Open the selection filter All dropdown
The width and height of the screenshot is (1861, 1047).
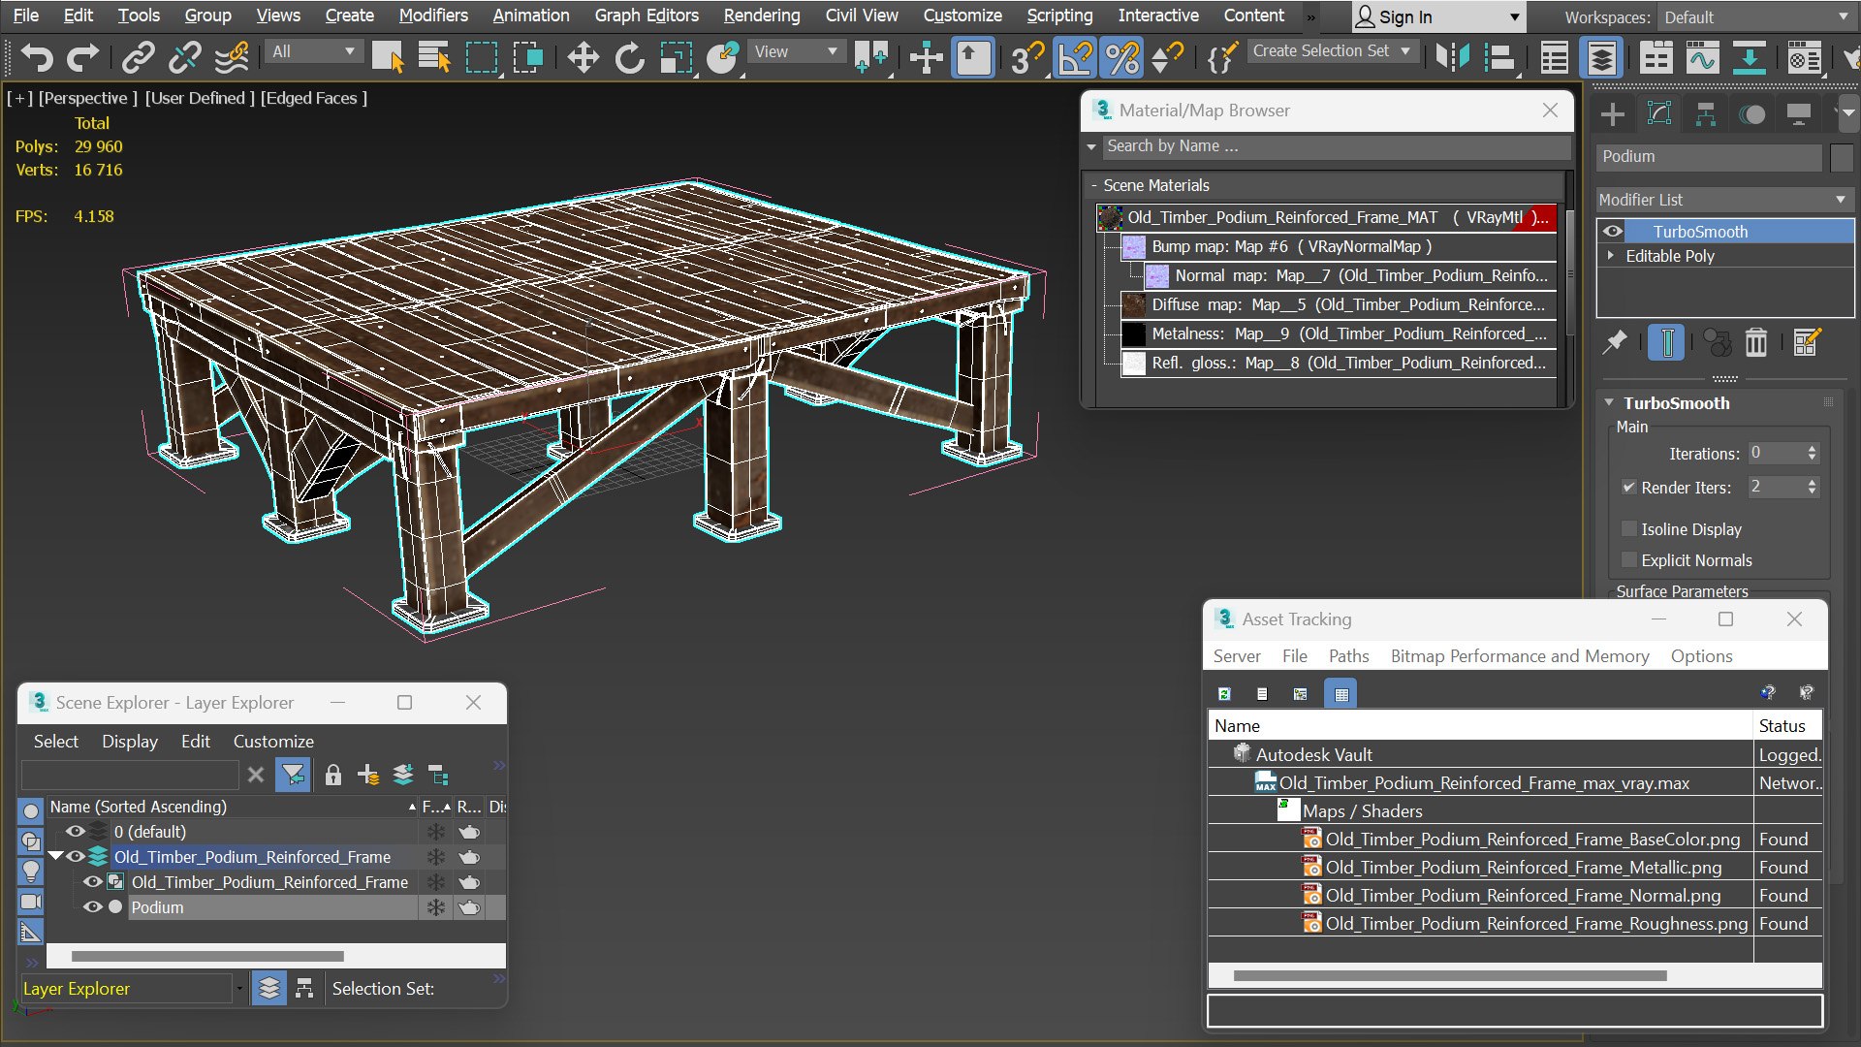[x=313, y=51]
